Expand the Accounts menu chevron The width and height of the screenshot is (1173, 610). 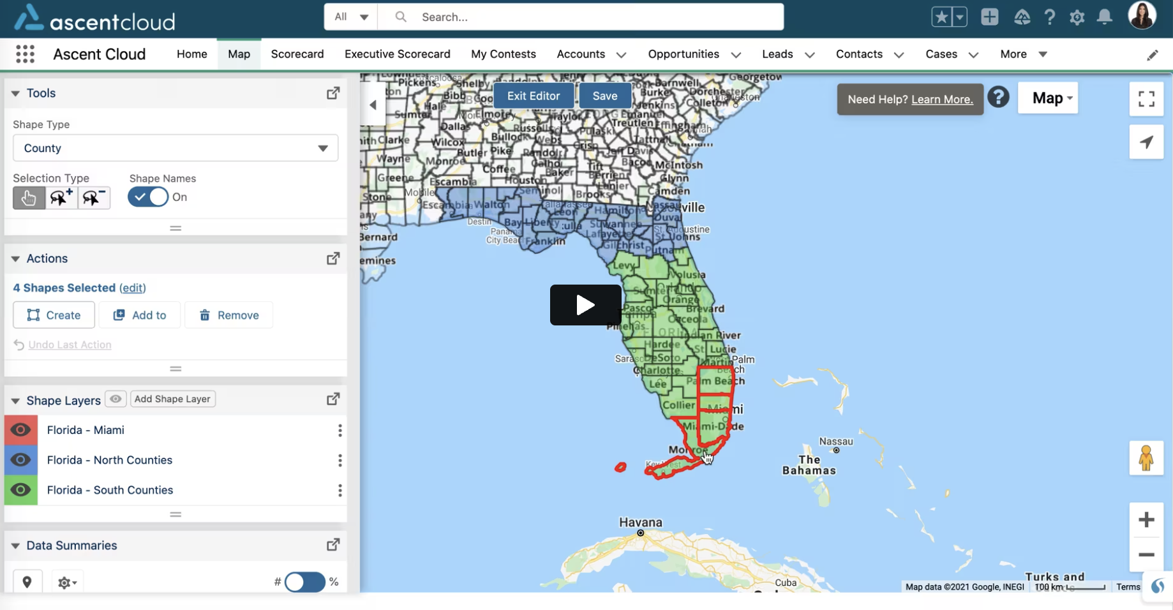click(621, 55)
